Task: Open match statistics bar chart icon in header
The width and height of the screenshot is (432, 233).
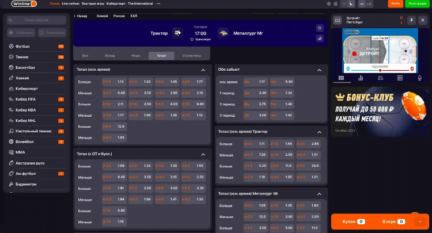Action: [320, 39]
